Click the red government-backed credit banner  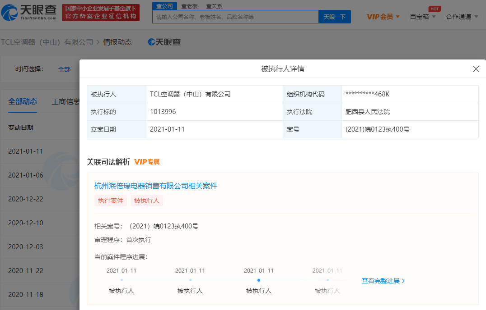click(x=100, y=13)
